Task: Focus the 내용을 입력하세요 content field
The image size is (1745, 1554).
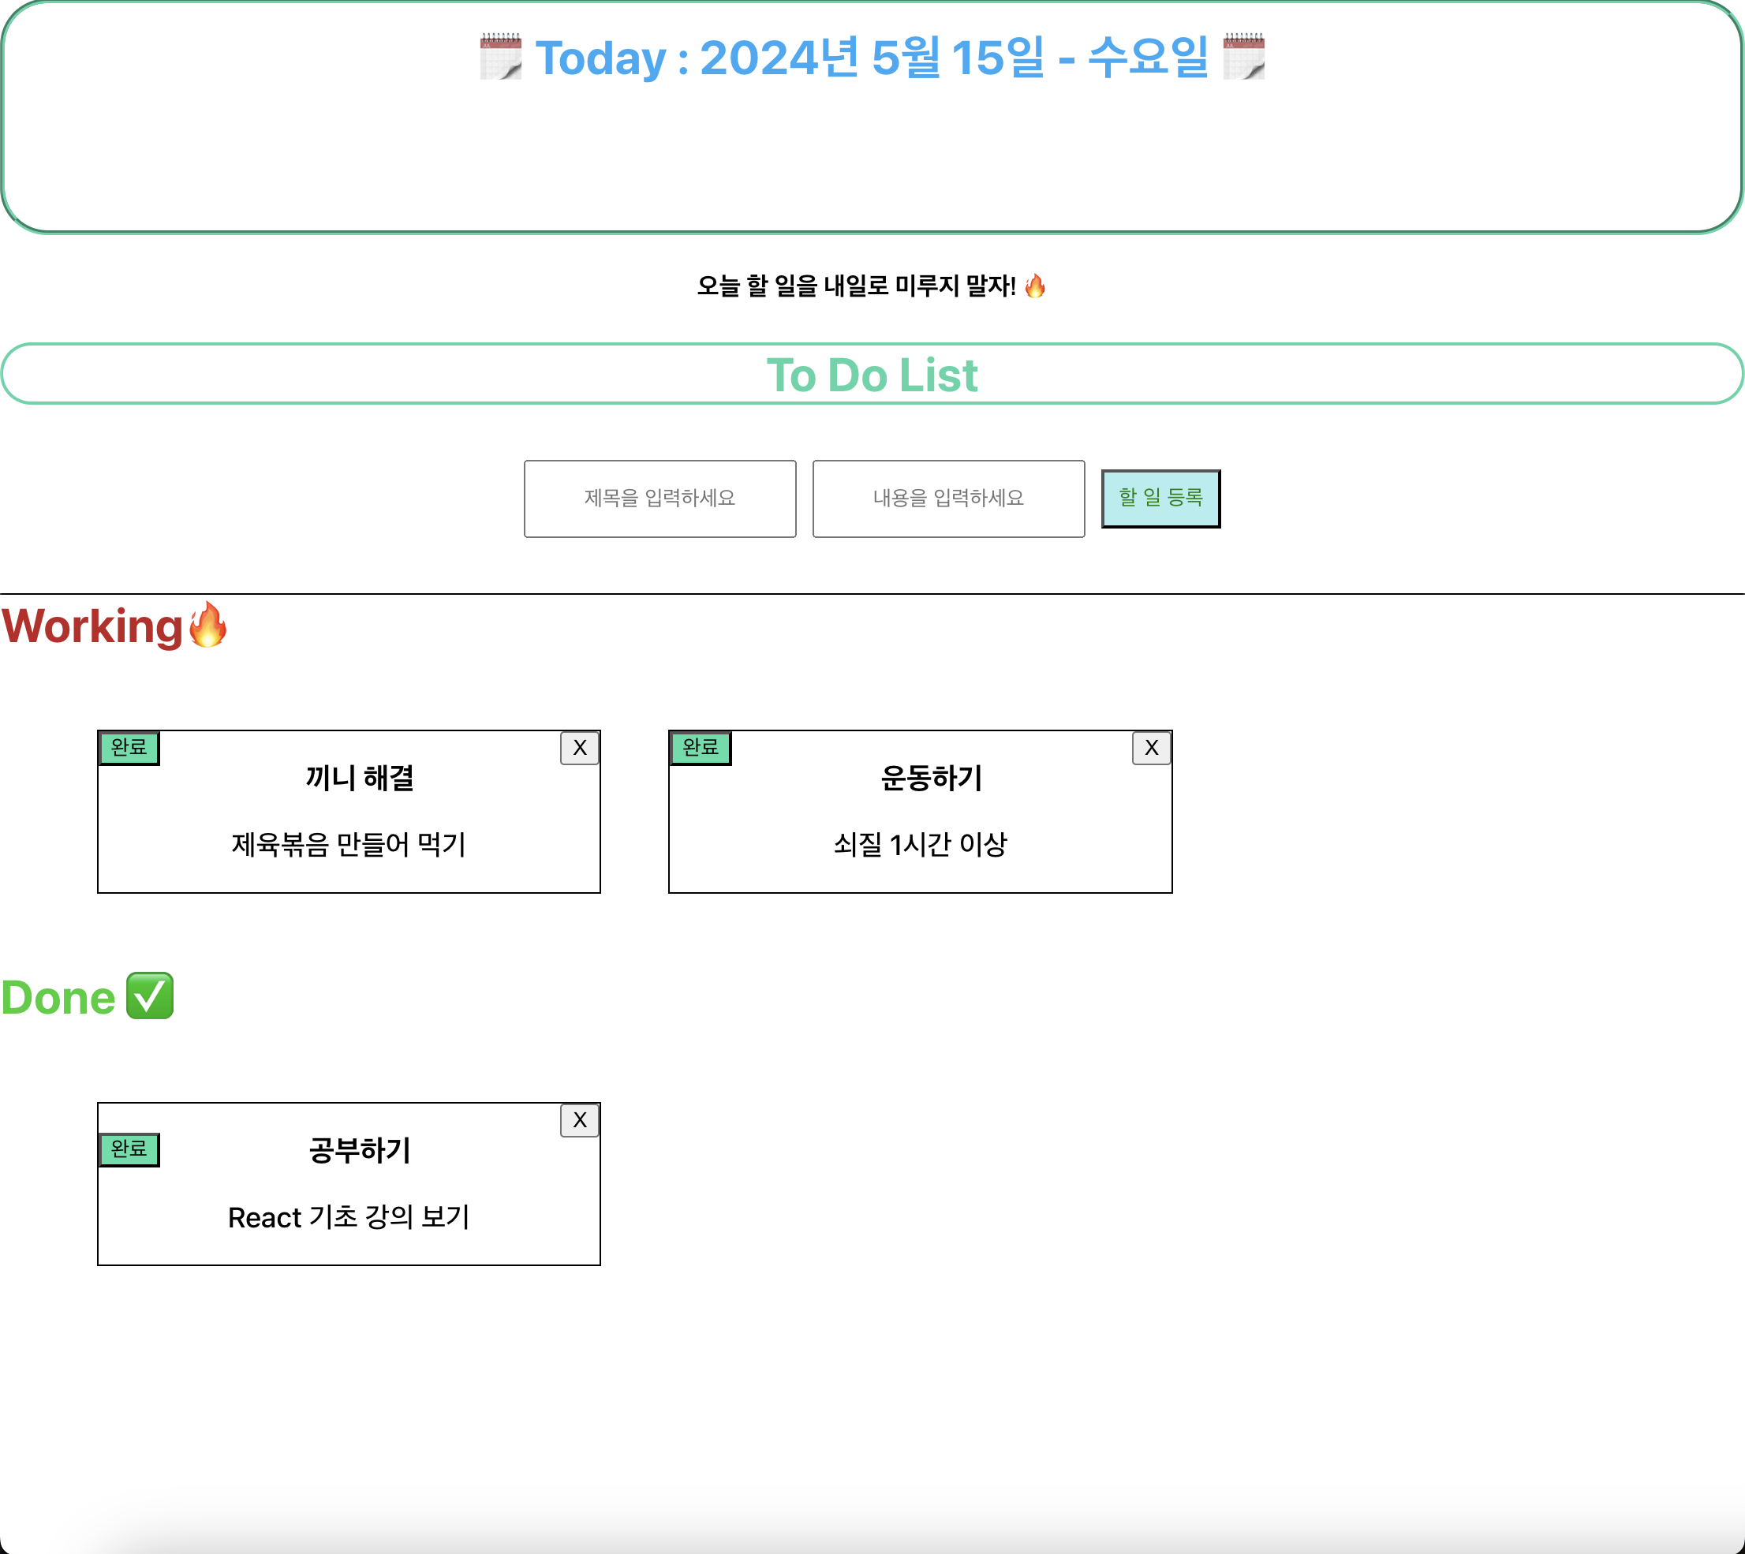Action: pyautogui.click(x=948, y=499)
